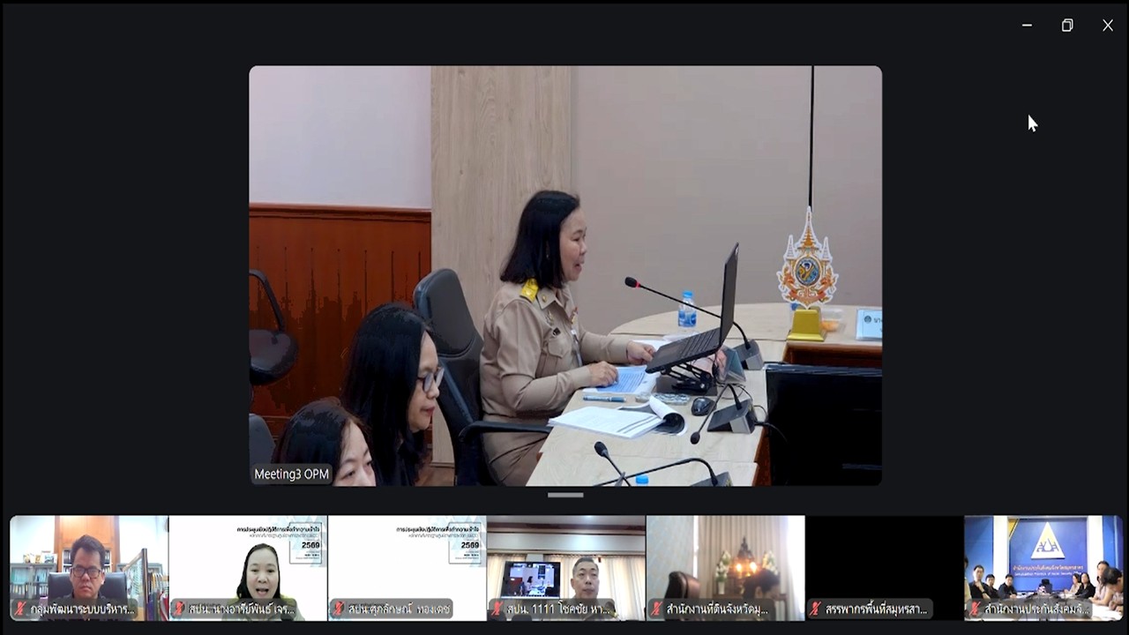Image resolution: width=1129 pixels, height=635 pixels.
Task: Click the muted mic icon on สปน. 1111 โชคชัย tile
Action: point(497,609)
